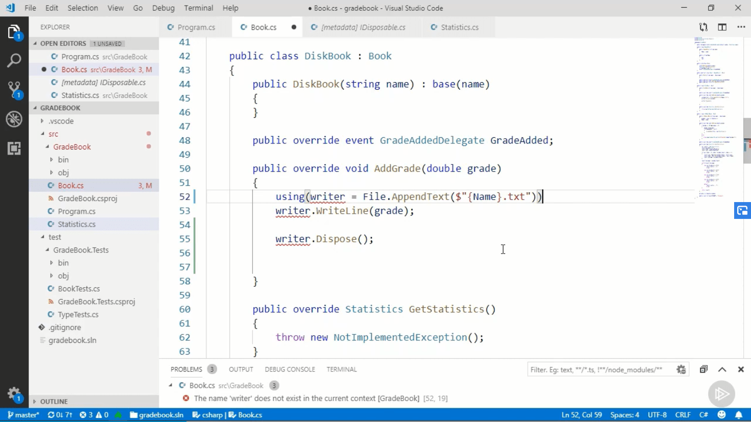Click UTF-8 encoding in status bar

click(657, 415)
